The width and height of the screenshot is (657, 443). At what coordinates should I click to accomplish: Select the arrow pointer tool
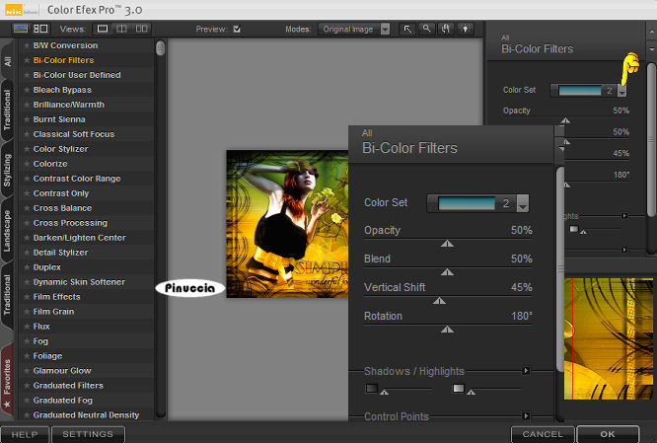[x=407, y=29]
